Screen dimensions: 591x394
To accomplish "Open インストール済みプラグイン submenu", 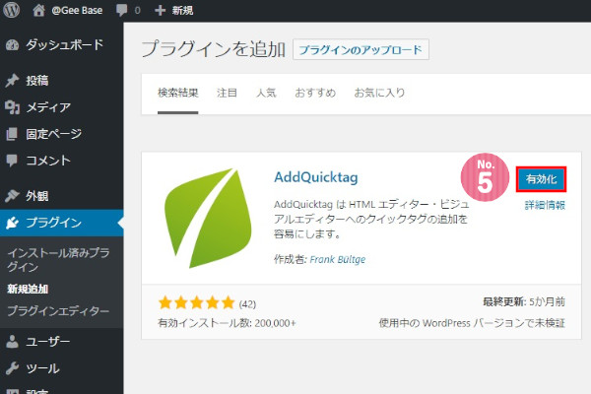I will click(x=58, y=260).
